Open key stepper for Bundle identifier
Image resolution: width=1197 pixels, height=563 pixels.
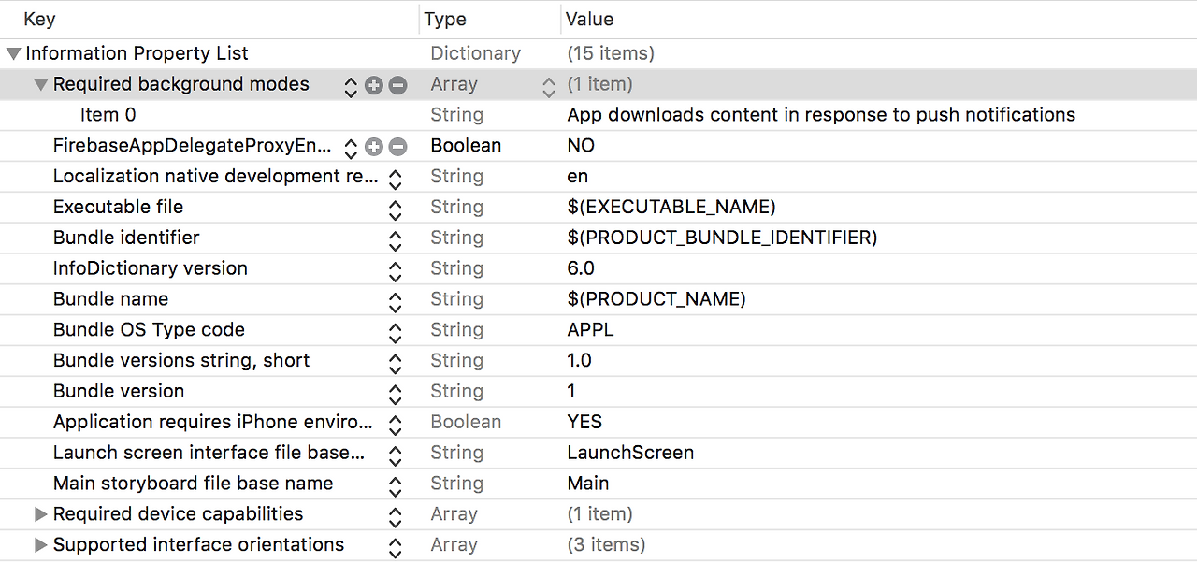[x=395, y=239]
